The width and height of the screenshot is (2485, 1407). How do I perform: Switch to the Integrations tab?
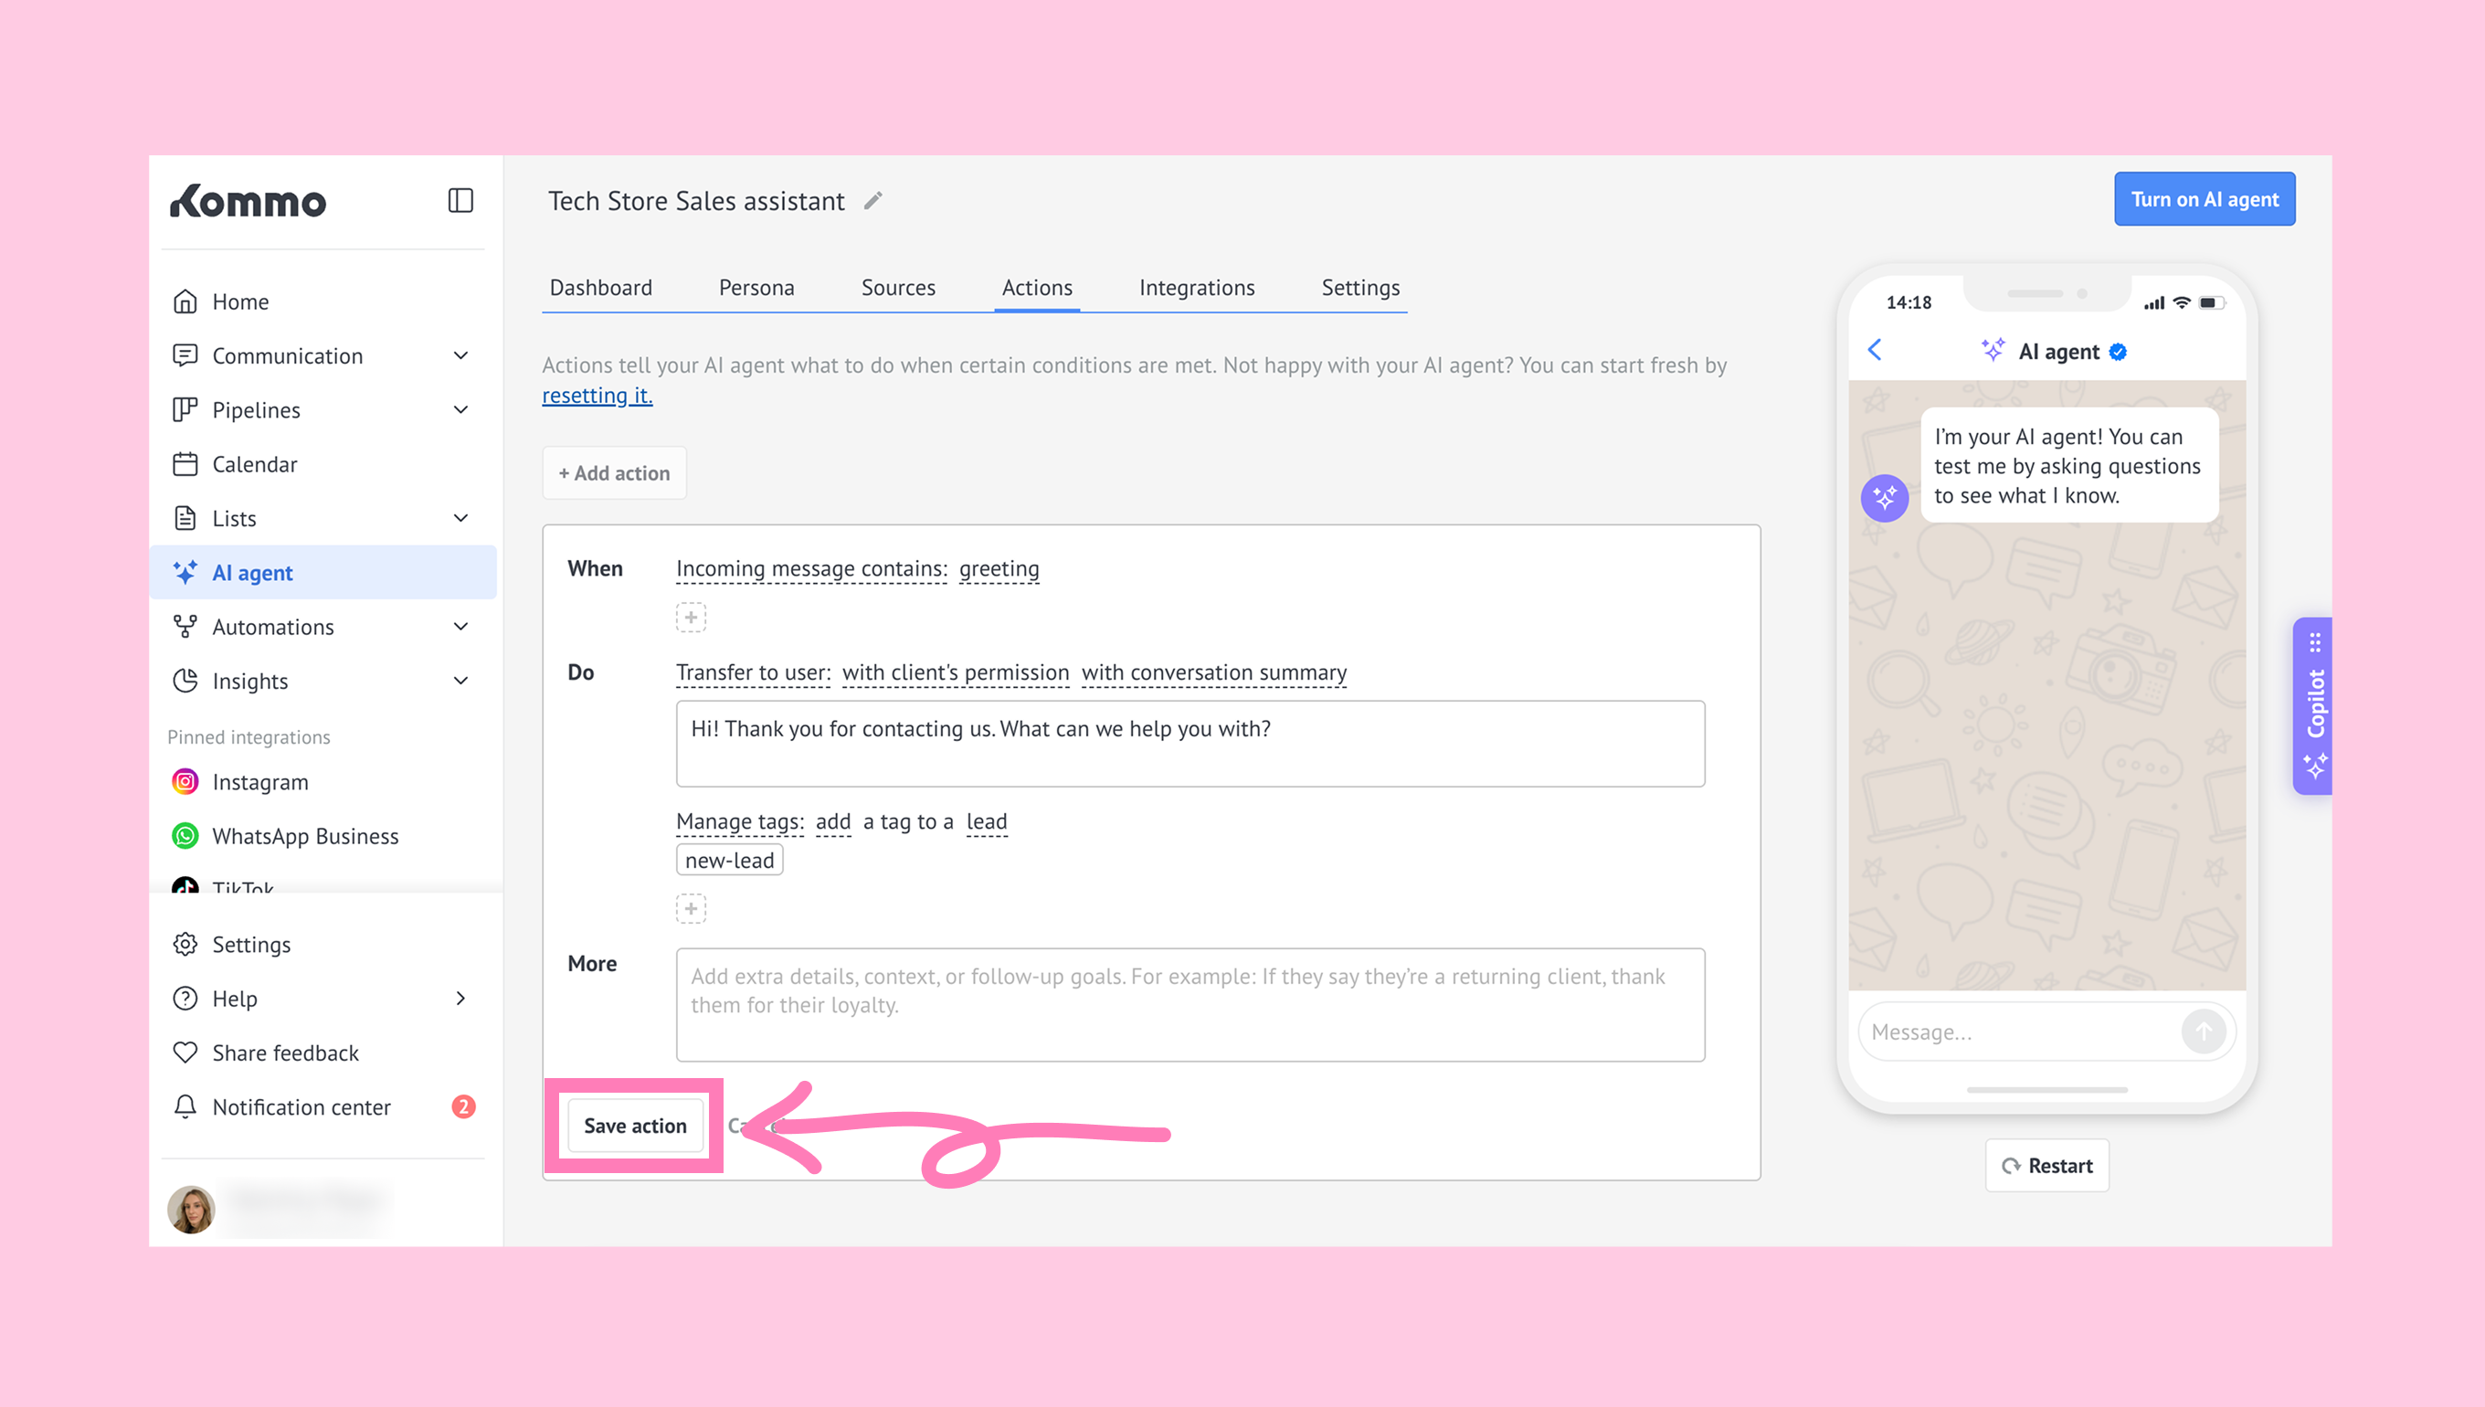[1196, 288]
